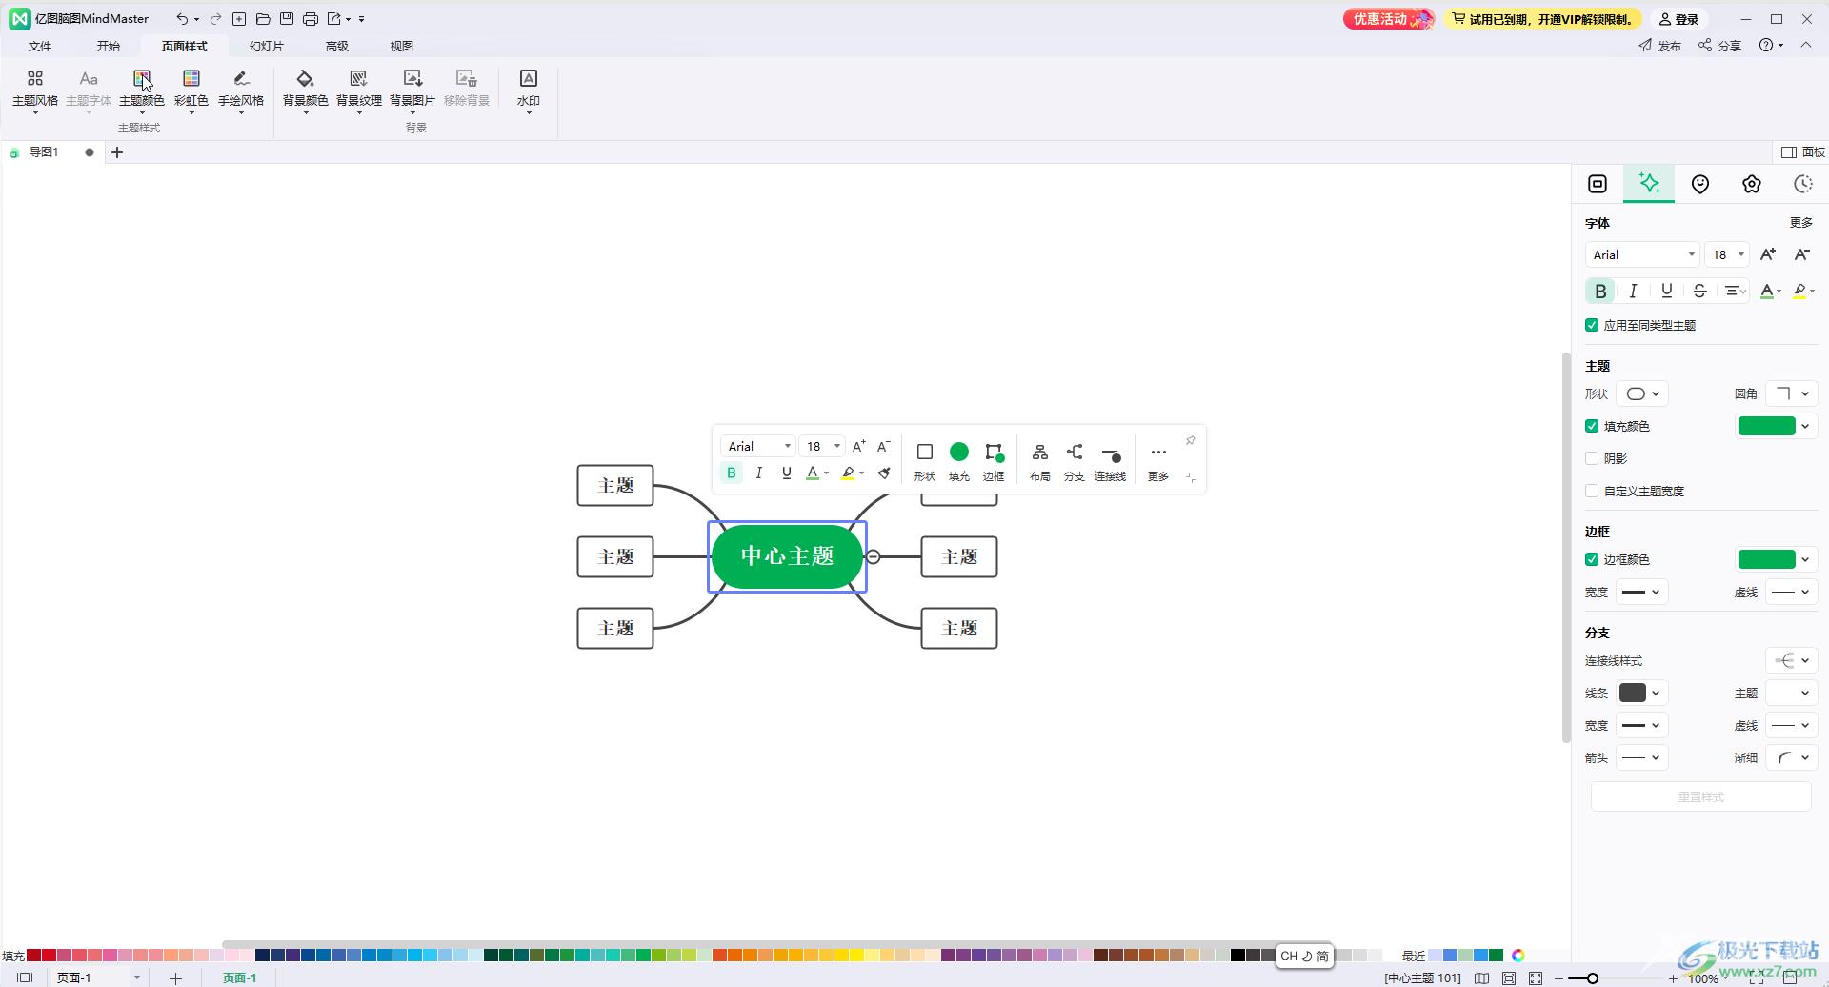1829x987 pixels.
Task: Click the zoom slider handle in status bar
Action: coord(1592,977)
